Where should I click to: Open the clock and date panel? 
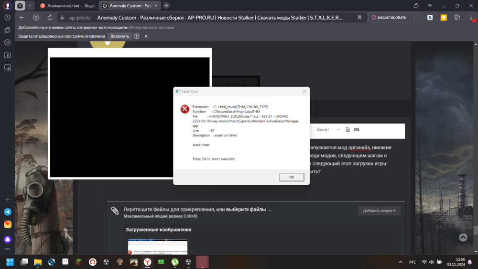tap(456, 262)
